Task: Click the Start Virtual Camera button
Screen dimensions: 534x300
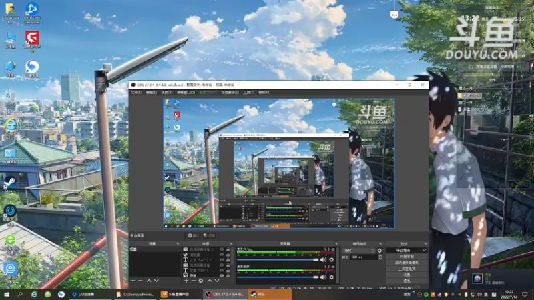Action: [407, 263]
